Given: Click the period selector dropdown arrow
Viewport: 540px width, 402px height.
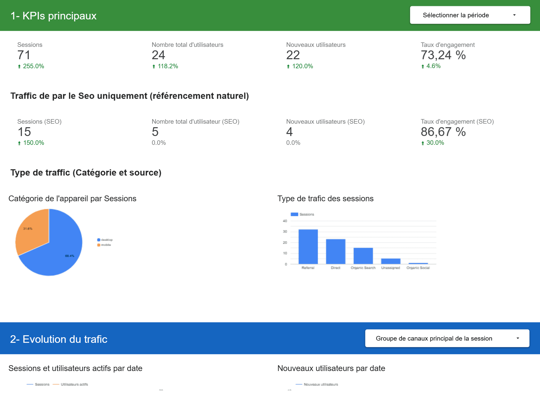Looking at the screenshot, I should tap(514, 15).
